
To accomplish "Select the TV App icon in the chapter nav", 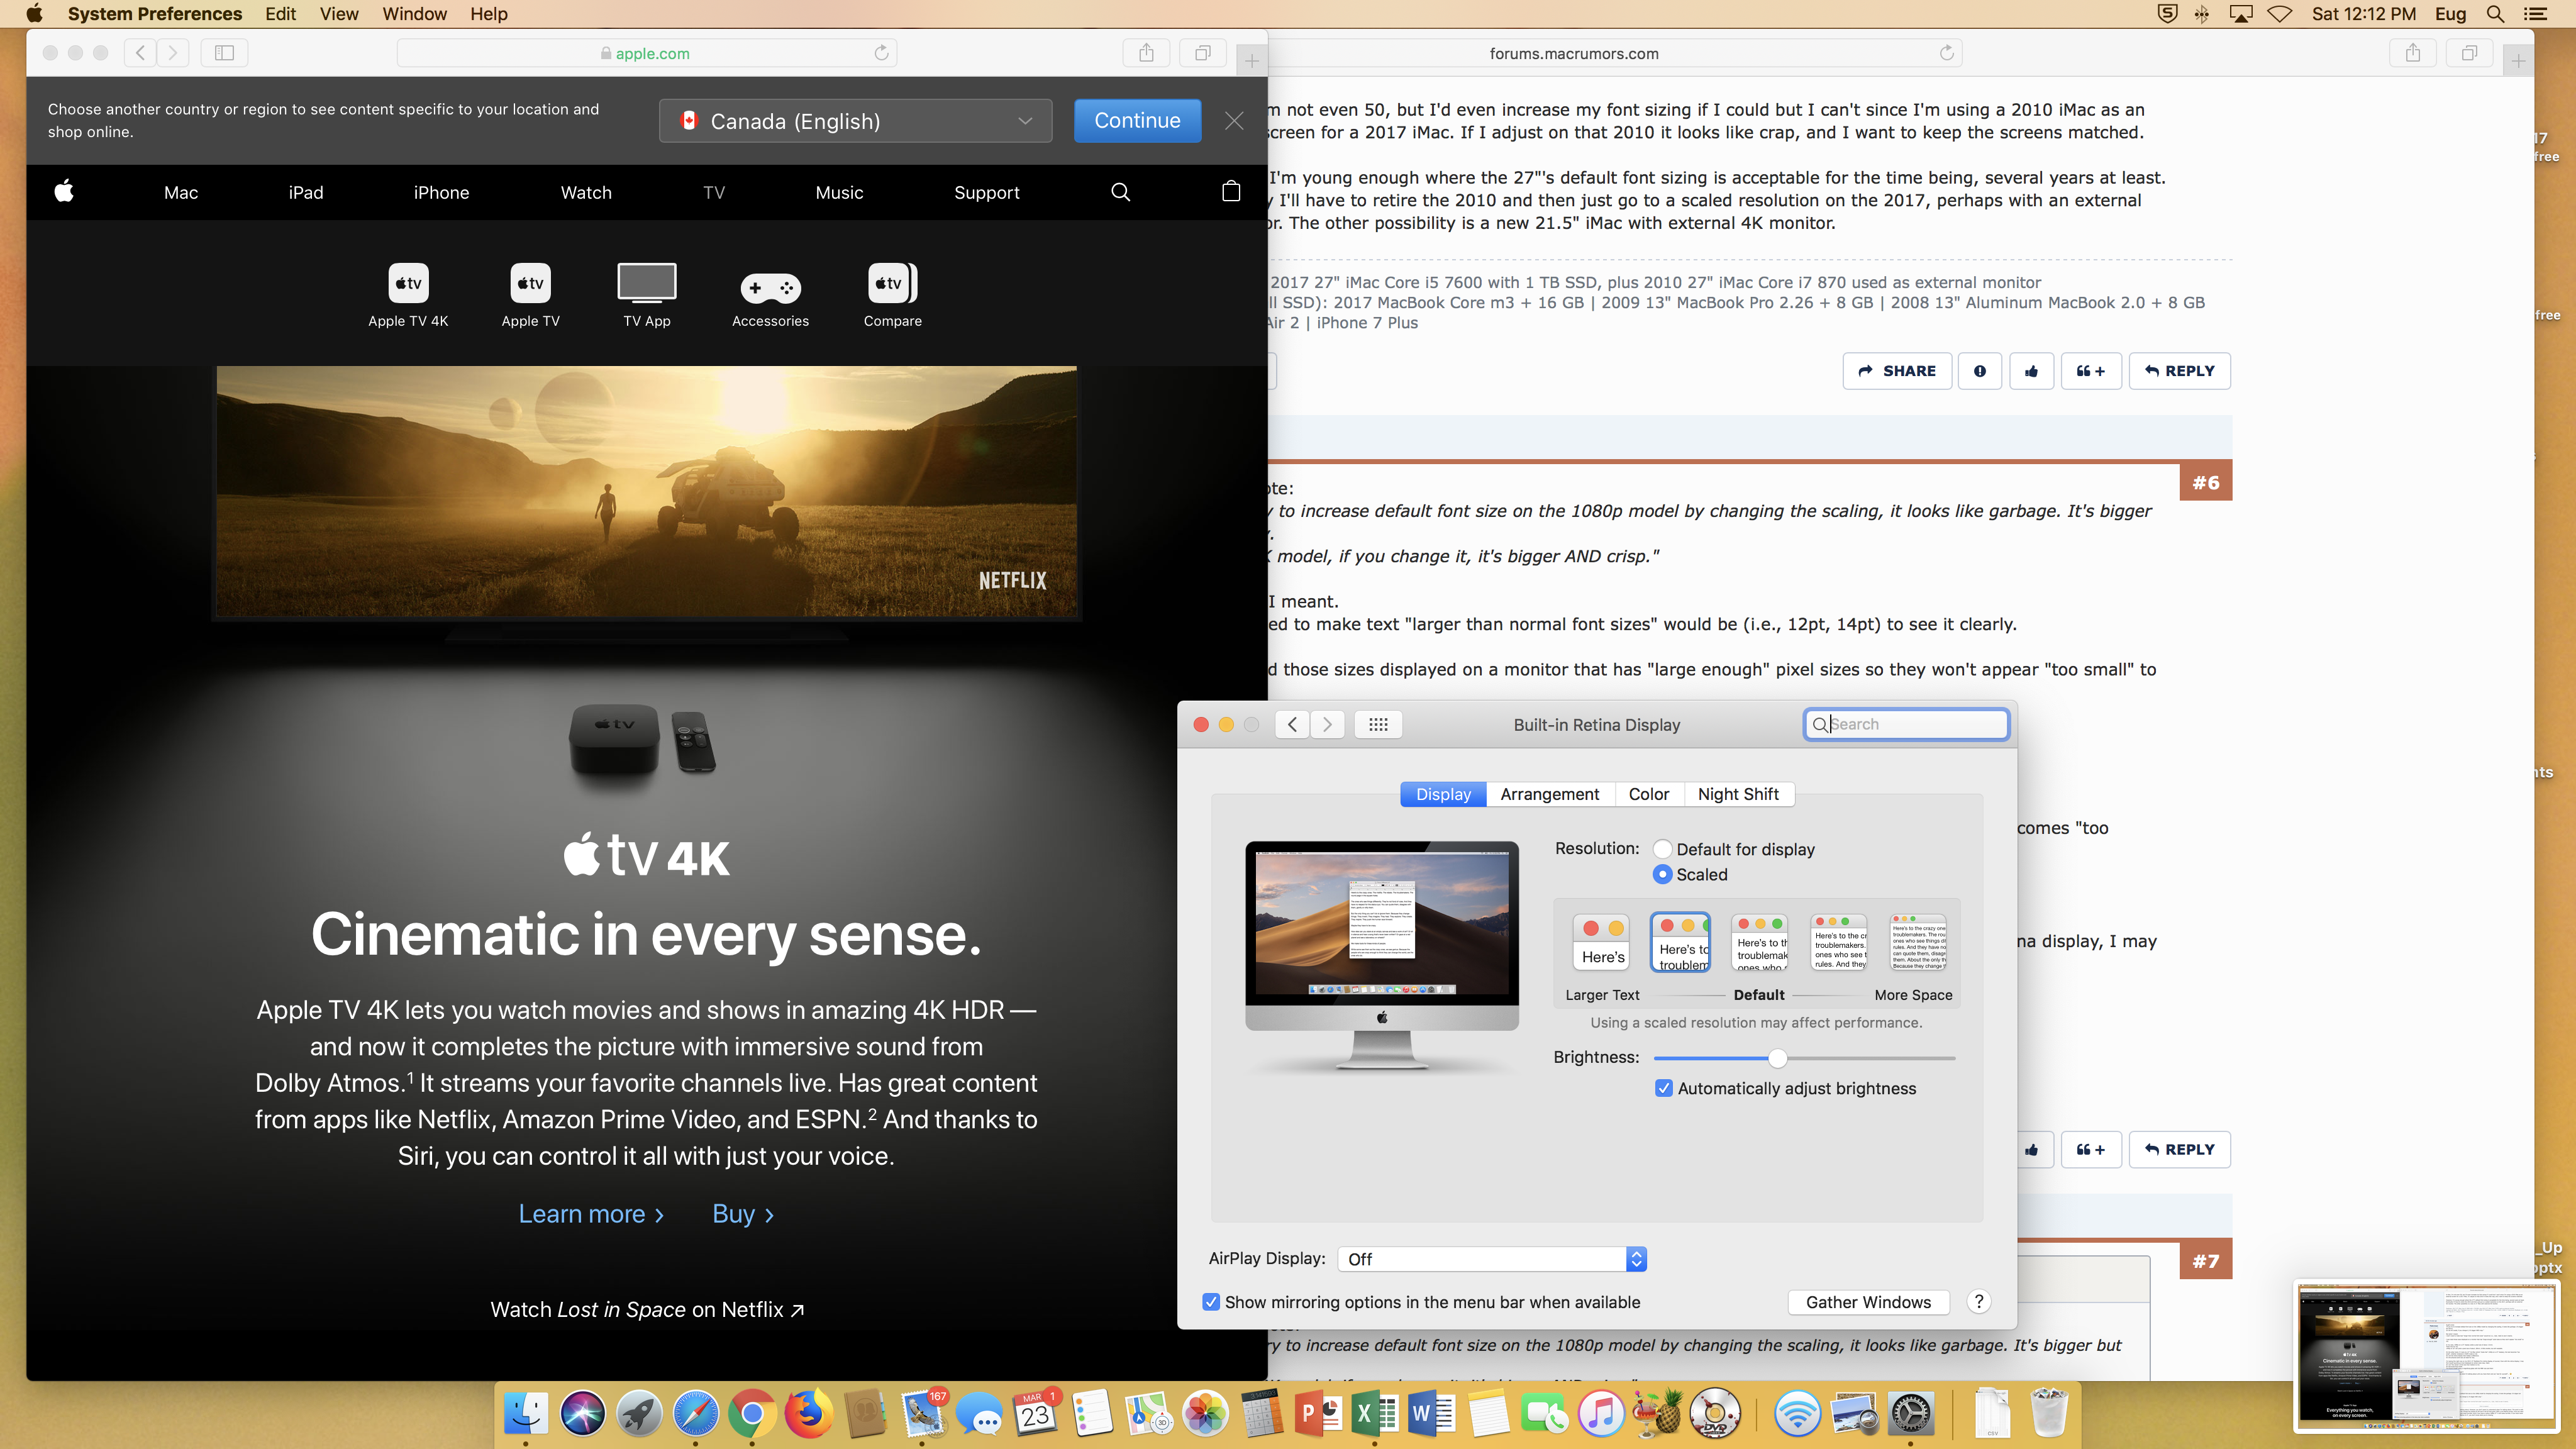I will click(647, 283).
